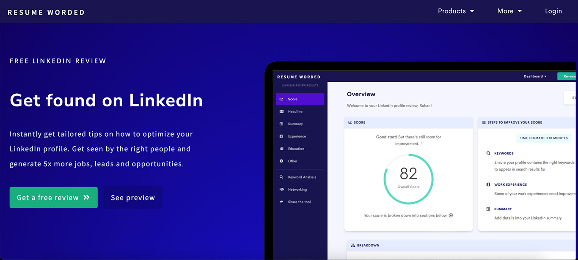Click the down-arrow icon after sections below
Image resolution: width=578 pixels, height=260 pixels.
451,215
